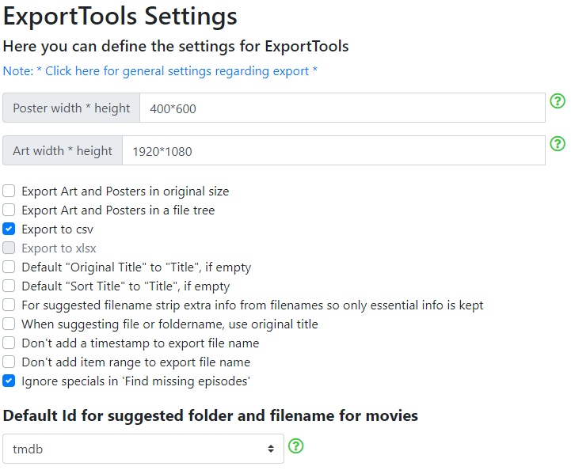Image resolution: width=571 pixels, height=470 pixels.
Task: Open general export settings note link
Action: (x=160, y=71)
